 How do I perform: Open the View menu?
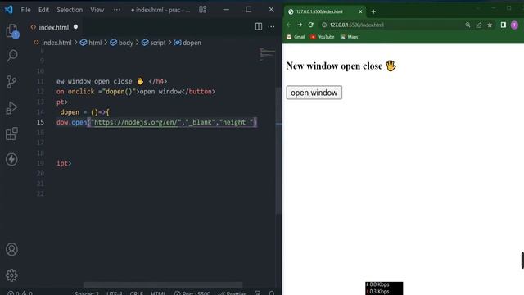[x=97, y=10]
